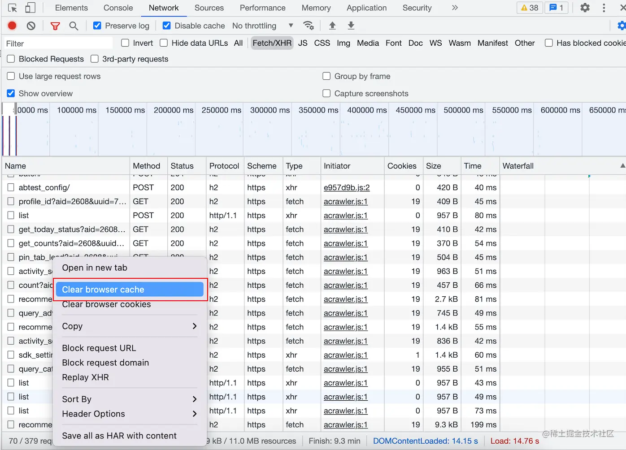Enable the Capture screenshots checkbox
The width and height of the screenshot is (626, 450).
coord(326,93)
